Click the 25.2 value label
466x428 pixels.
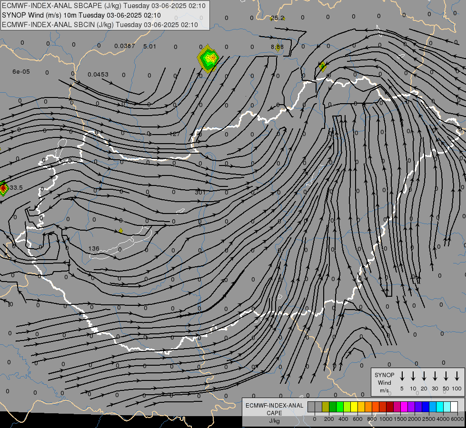278,18
